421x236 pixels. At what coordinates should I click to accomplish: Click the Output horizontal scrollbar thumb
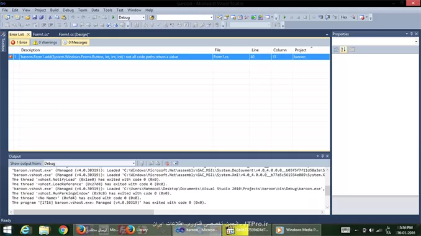pyautogui.click(x=84, y=212)
